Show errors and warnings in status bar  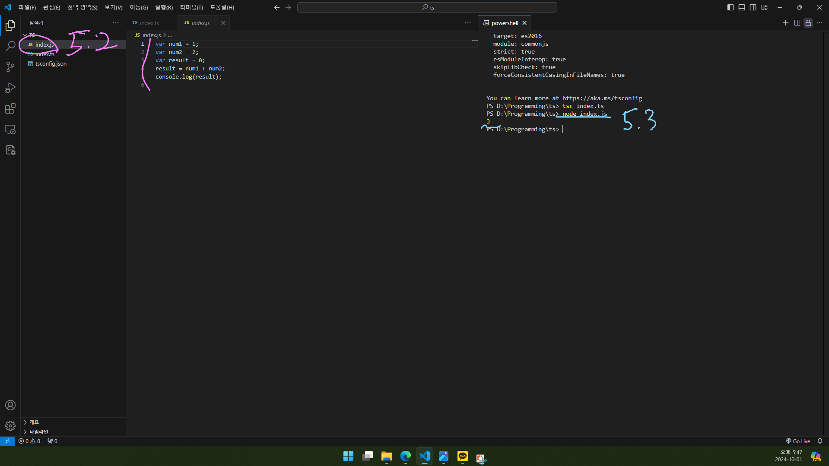tap(29, 441)
